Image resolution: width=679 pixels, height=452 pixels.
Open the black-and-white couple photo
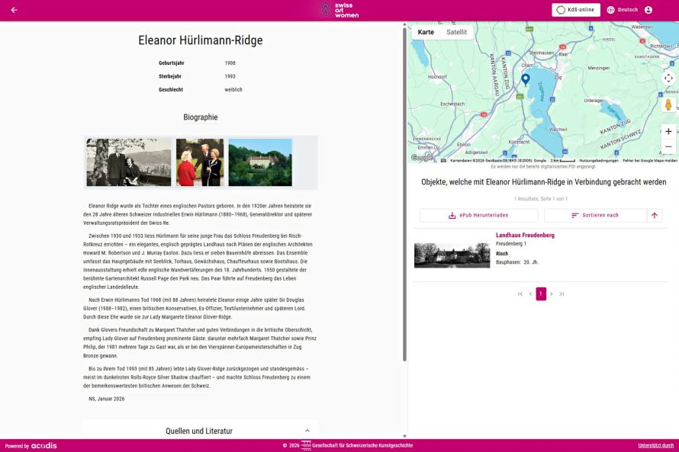[x=129, y=162]
